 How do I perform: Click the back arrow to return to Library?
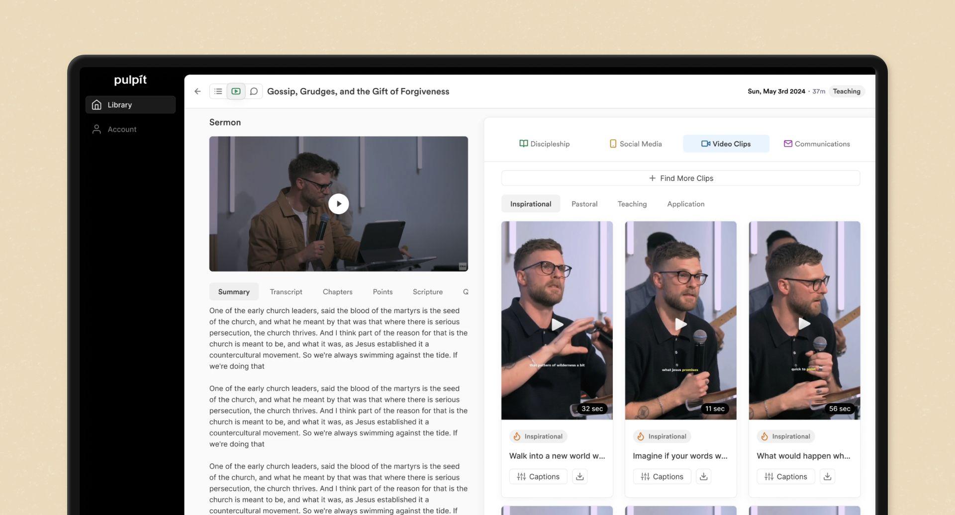point(197,91)
